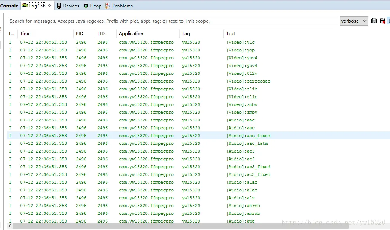
Task: Select the [Audio]:aac_fixed highlighted row
Action: click(x=198, y=136)
